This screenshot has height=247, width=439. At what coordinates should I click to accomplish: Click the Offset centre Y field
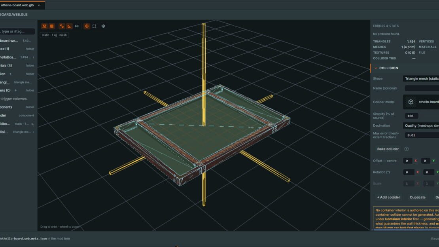425,161
